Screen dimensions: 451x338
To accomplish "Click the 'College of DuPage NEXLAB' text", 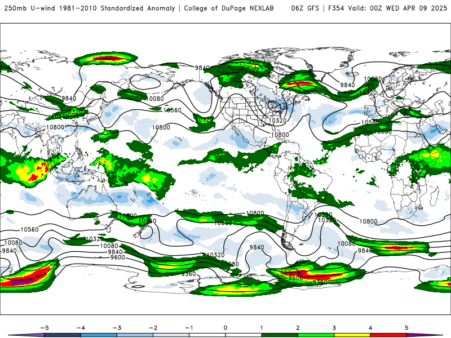I will coord(229,8).
